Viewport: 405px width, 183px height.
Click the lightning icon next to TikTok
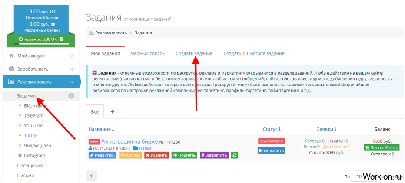pos(20,136)
